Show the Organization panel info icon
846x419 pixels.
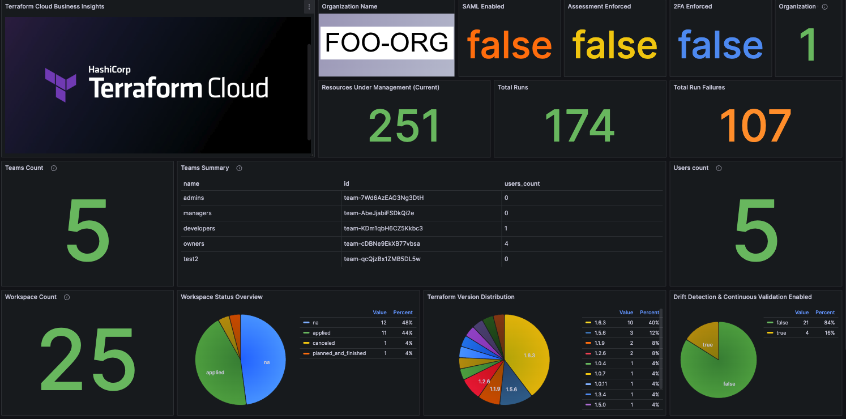(x=824, y=7)
